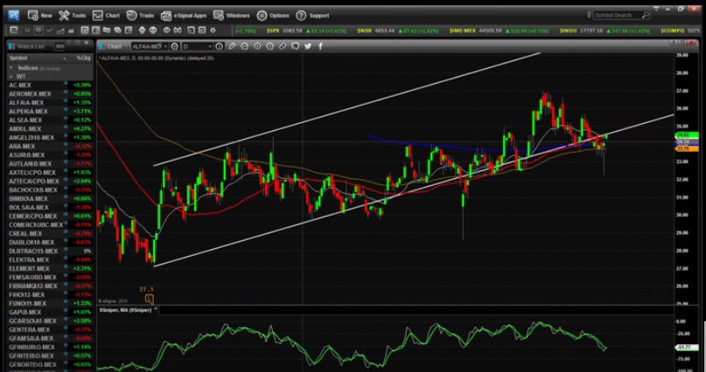The image size is (706, 372).
Task: Select AC-MEX in the watch list
Action: coord(51,85)
